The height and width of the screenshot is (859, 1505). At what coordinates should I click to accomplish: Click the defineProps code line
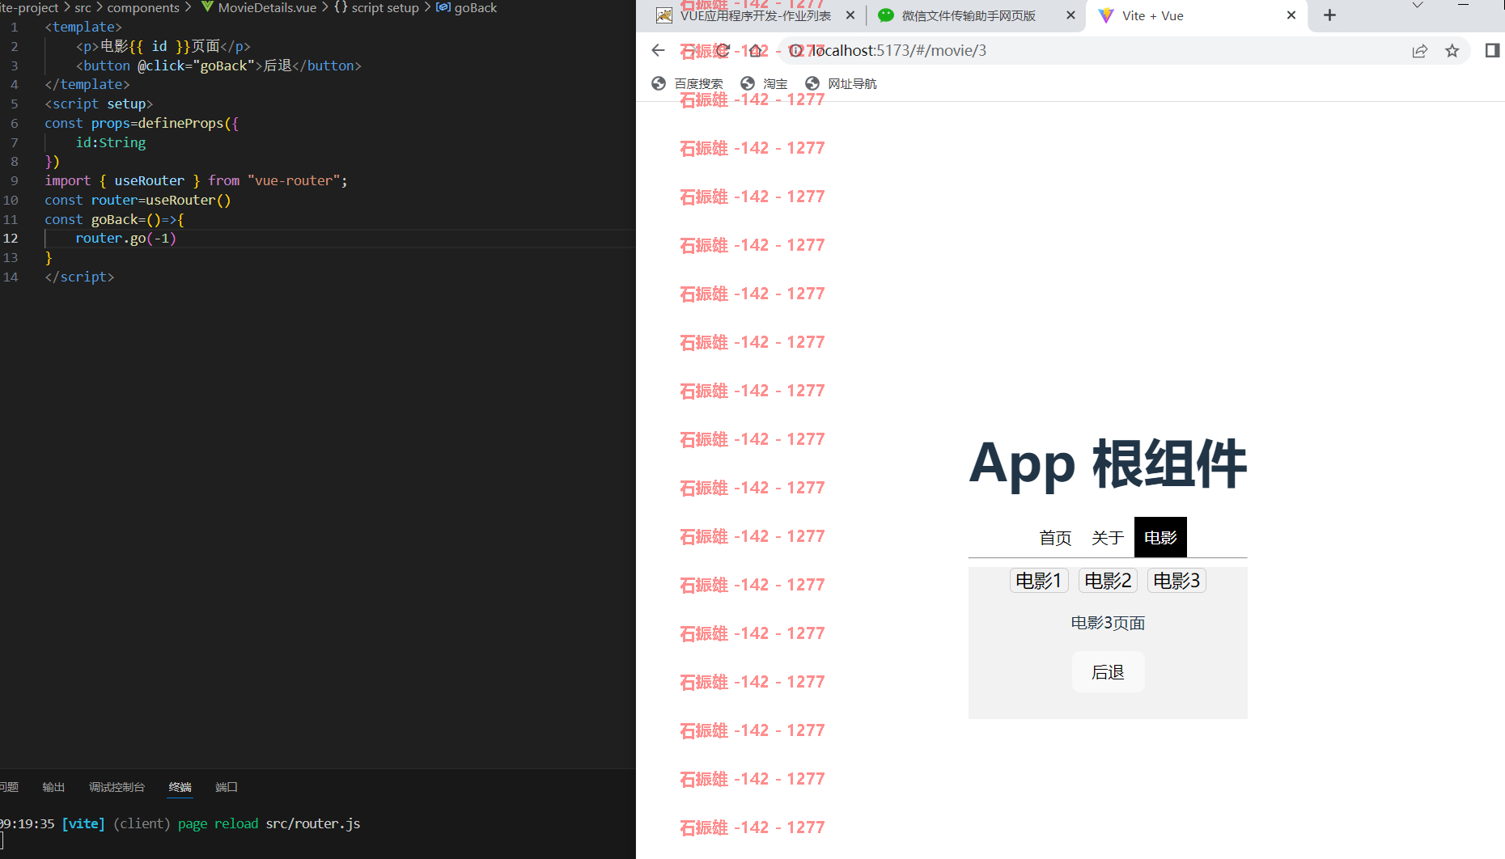142,123
